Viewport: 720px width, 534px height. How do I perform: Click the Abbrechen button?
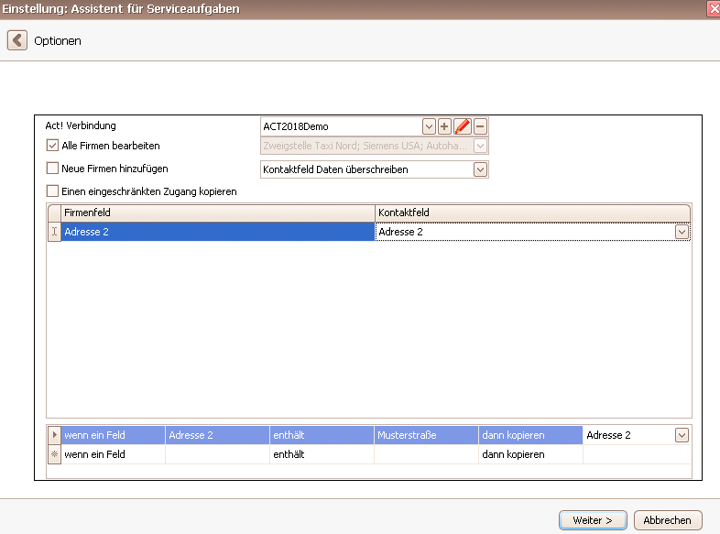click(668, 520)
